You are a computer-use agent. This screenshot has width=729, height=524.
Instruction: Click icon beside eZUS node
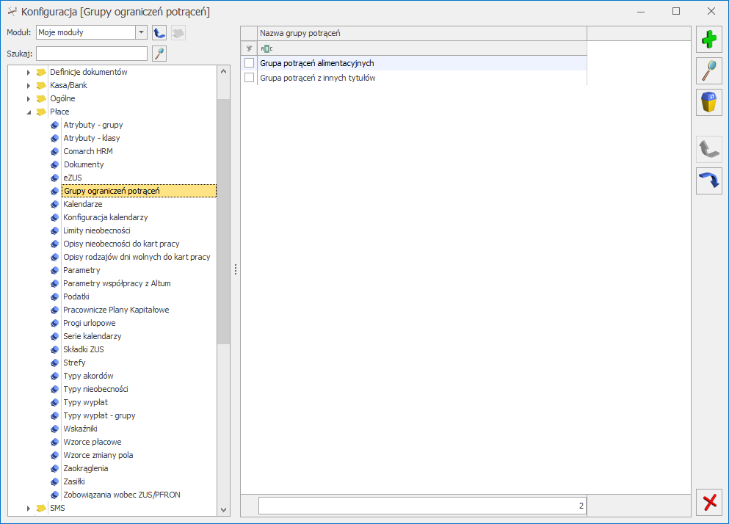[55, 178]
